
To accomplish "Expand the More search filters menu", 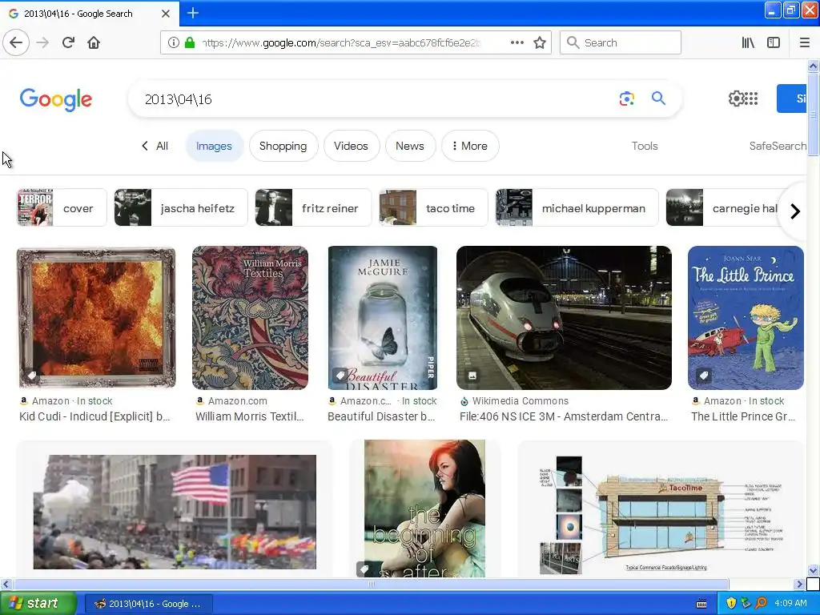I will (x=469, y=146).
